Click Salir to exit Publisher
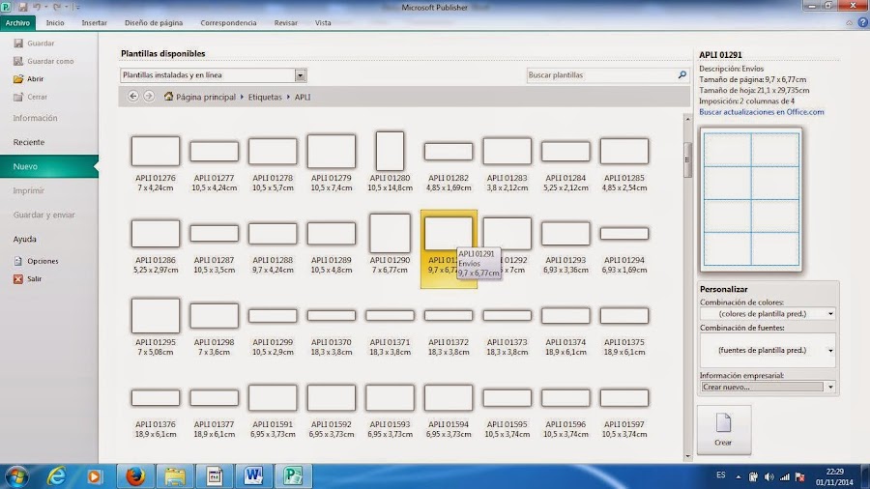Viewport: 870px width, 489px height. pos(28,279)
